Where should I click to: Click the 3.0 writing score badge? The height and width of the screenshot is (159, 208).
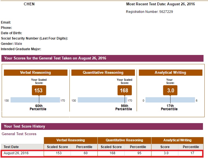170,90
